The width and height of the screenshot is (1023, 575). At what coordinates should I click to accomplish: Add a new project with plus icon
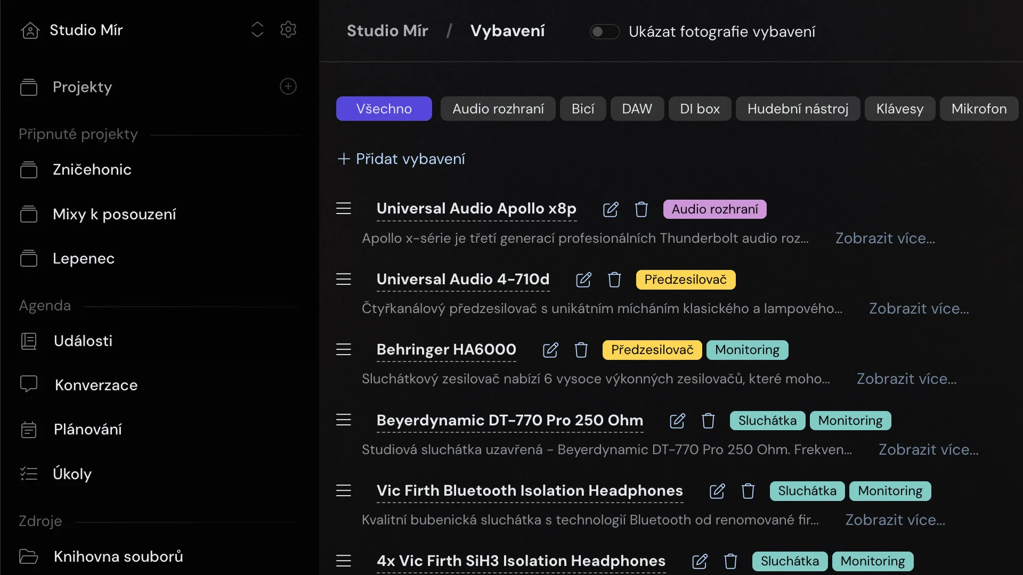click(288, 86)
